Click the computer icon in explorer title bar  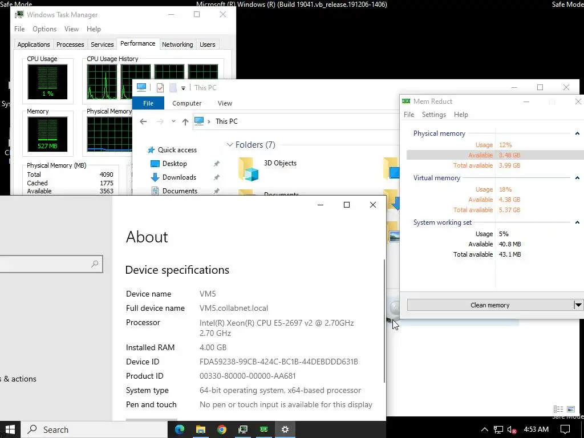pyautogui.click(x=141, y=87)
